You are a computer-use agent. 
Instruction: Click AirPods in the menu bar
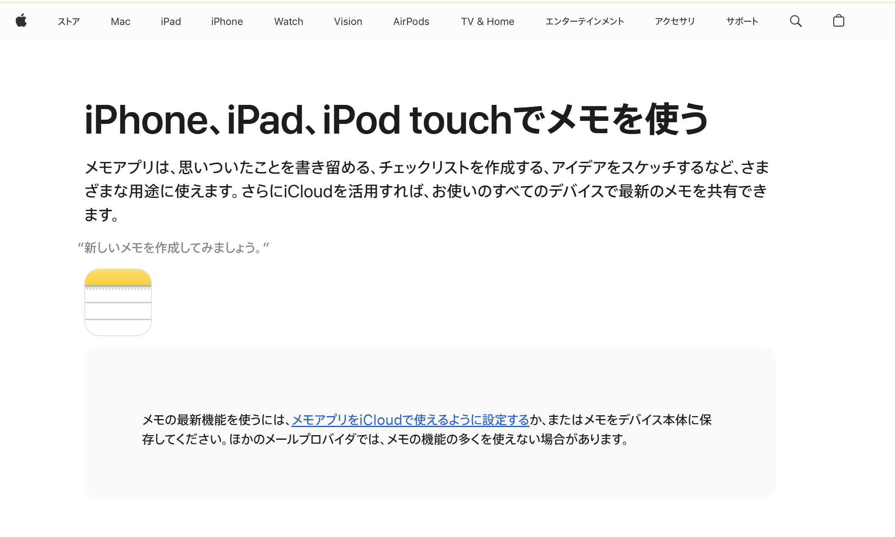click(x=410, y=22)
